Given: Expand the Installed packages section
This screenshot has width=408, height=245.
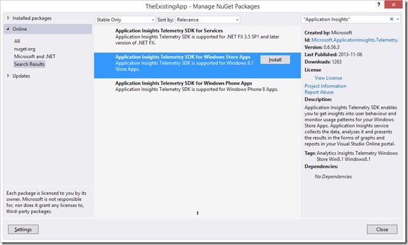Looking at the screenshot, I should point(8,18).
